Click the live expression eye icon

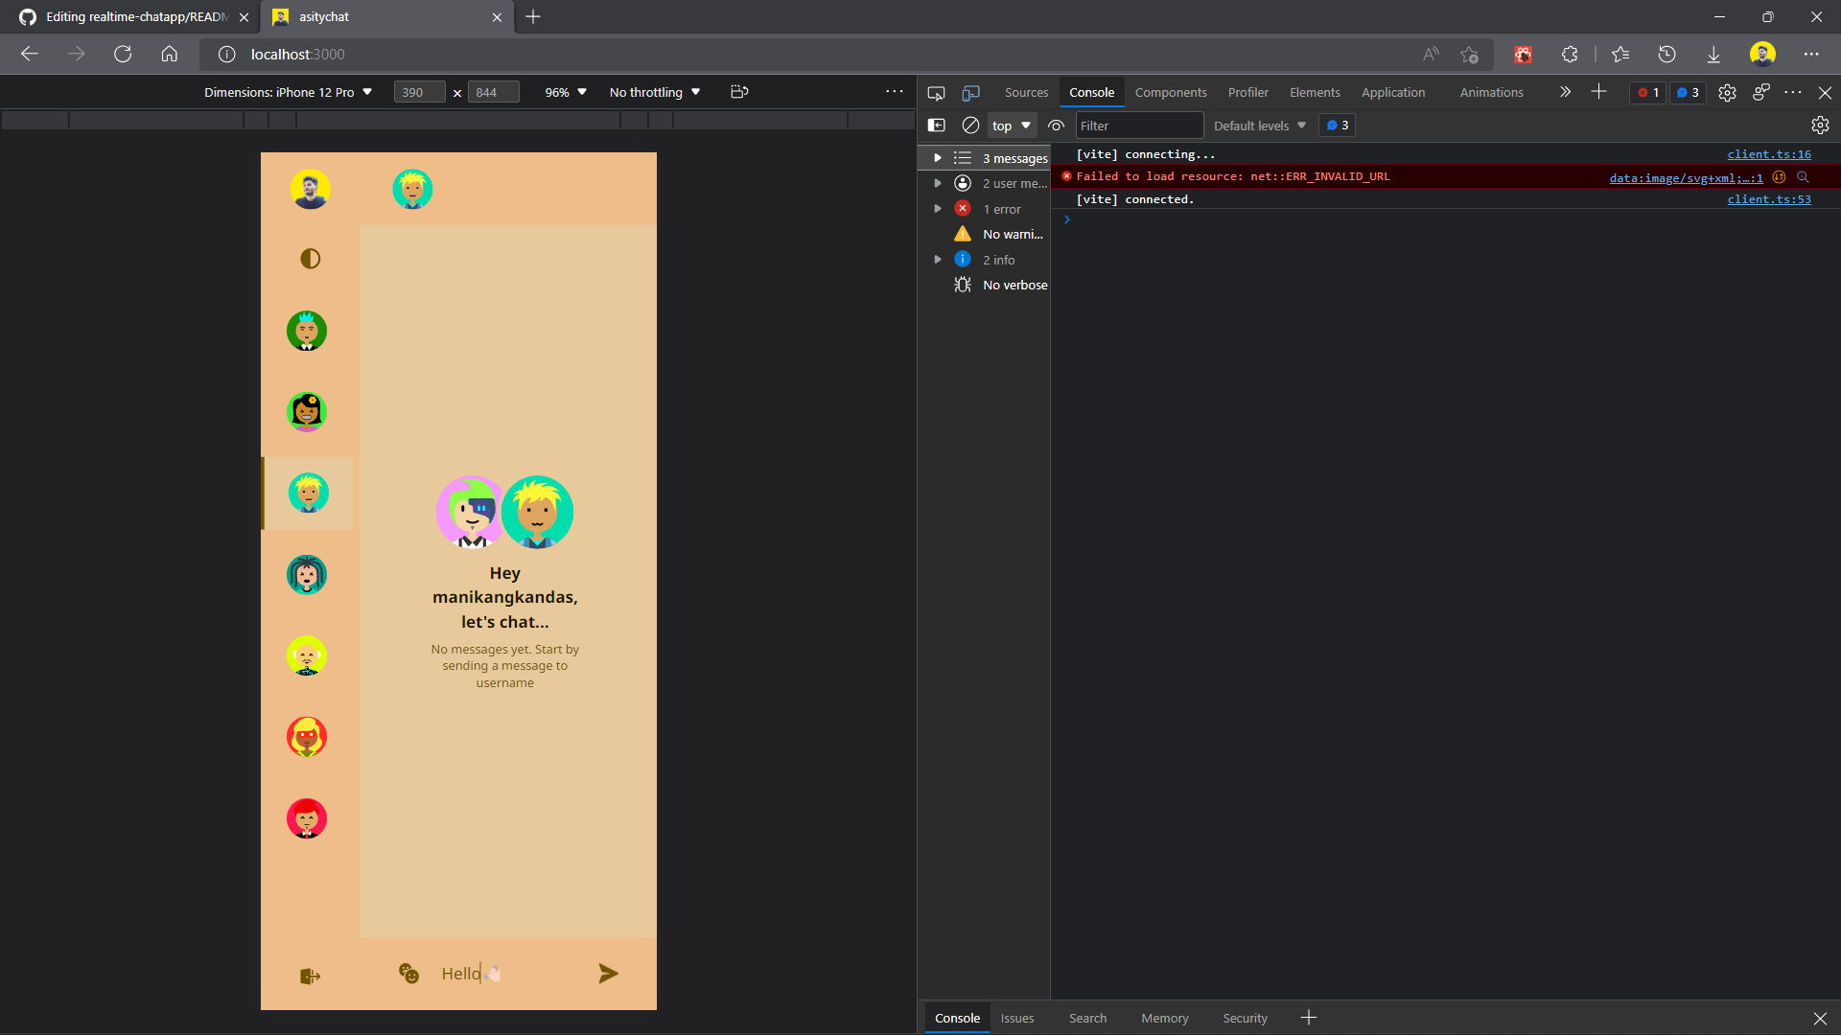(x=1056, y=126)
